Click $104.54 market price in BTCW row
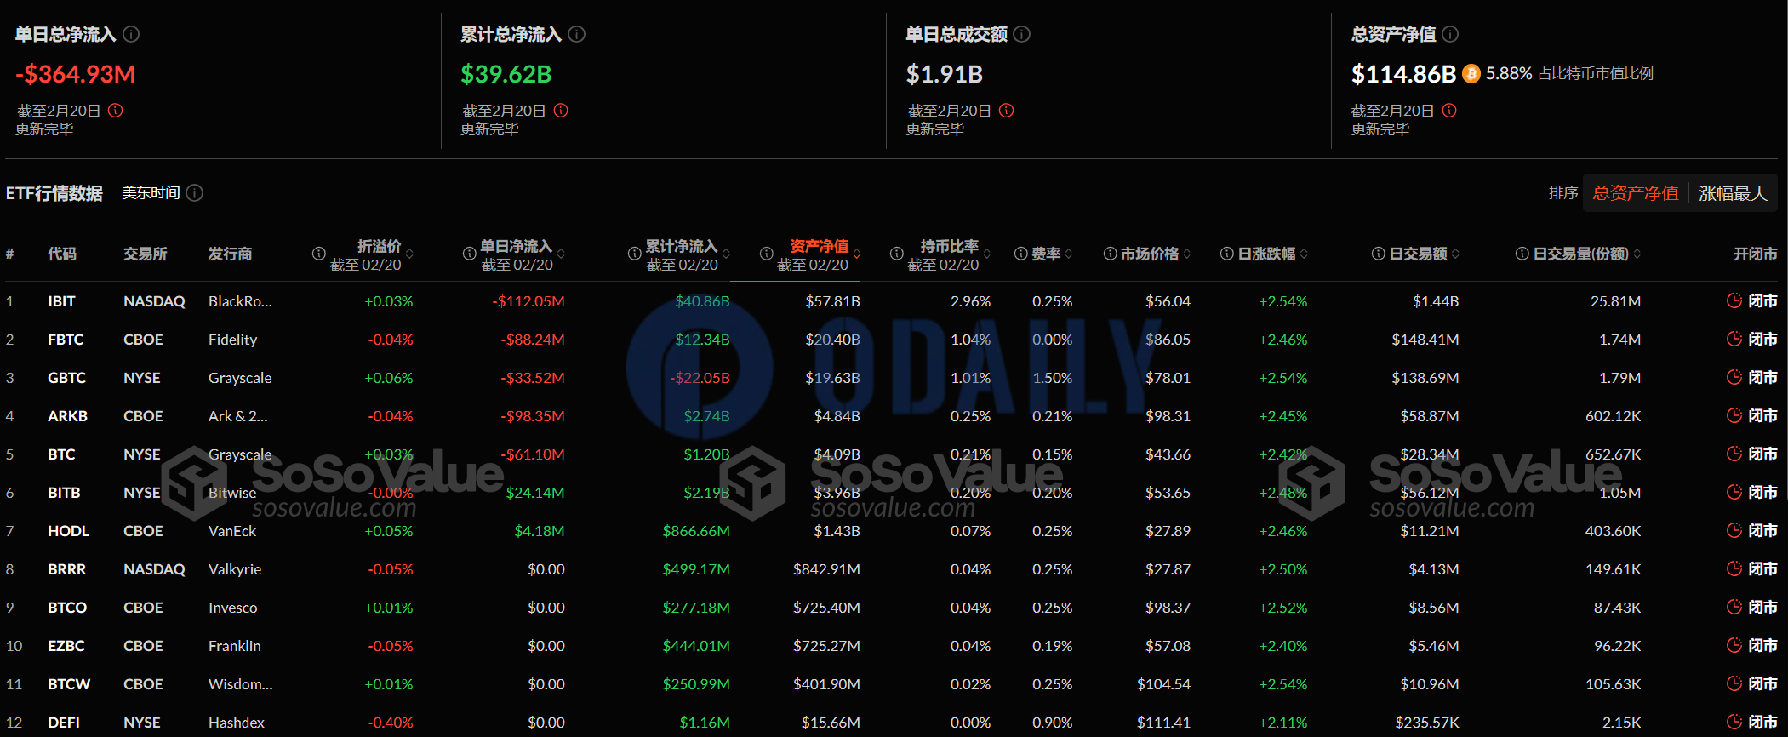This screenshot has height=737, width=1788. (1163, 684)
